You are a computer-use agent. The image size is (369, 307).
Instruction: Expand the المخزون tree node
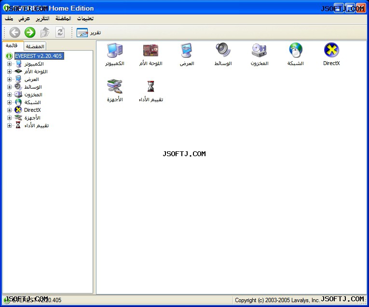9,95
